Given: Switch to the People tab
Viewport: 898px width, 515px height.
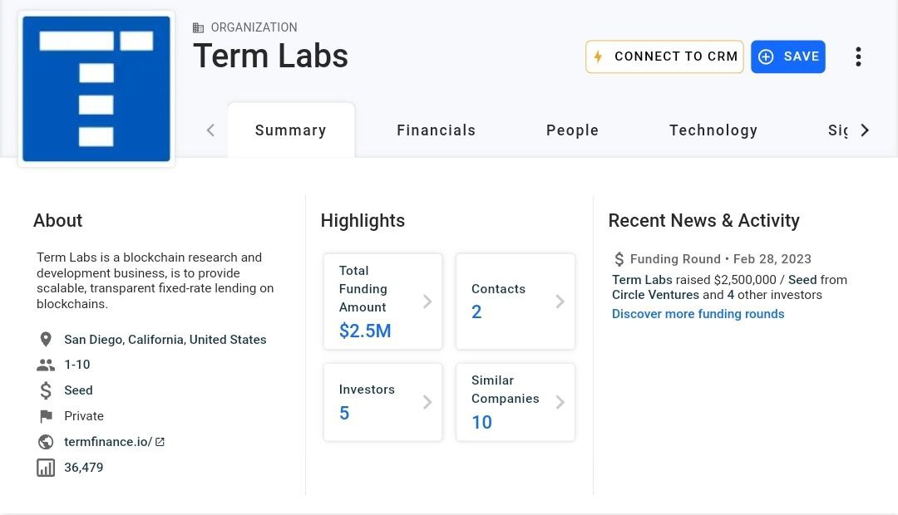Looking at the screenshot, I should [x=573, y=130].
